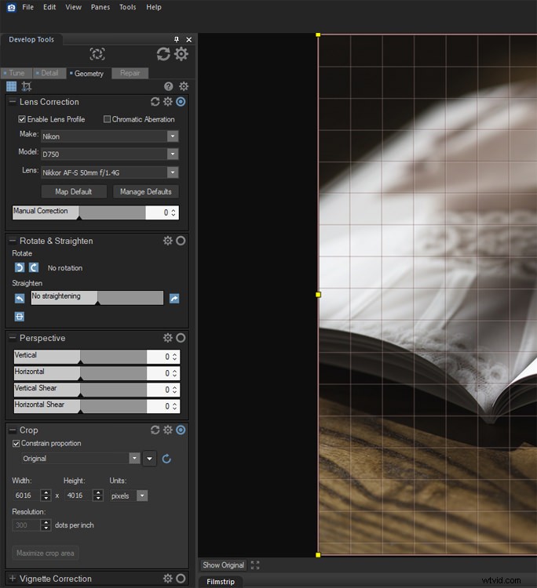Toggle full screen icon next to Show Original
Screen dimensions: 537x588
tap(255, 565)
